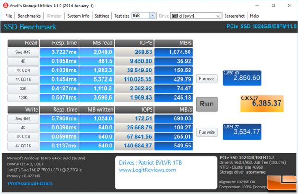The width and height of the screenshot is (298, 194).
Task: Open the Help menu
Action: click(x=254, y=16)
